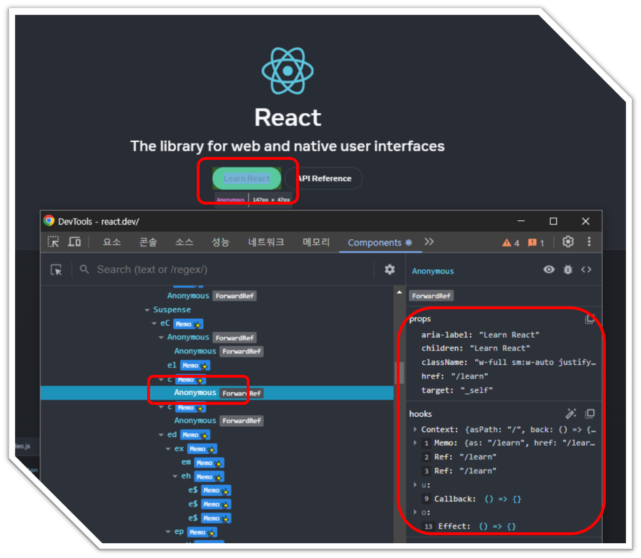The height and width of the screenshot is (558, 641).
Task: Expand the o: hook group
Action: (x=415, y=512)
